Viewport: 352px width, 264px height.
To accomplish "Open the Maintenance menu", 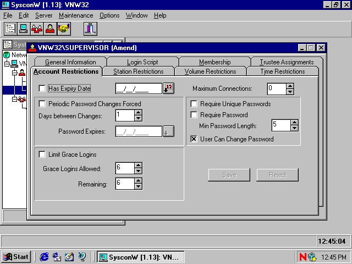I will (x=76, y=15).
